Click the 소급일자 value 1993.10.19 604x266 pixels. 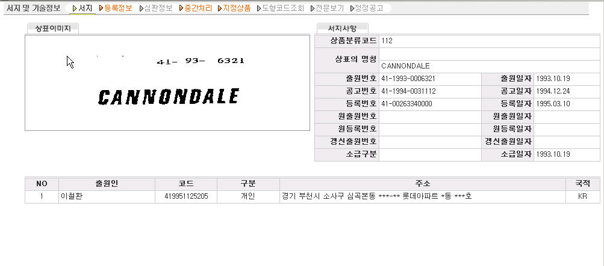coord(553,154)
